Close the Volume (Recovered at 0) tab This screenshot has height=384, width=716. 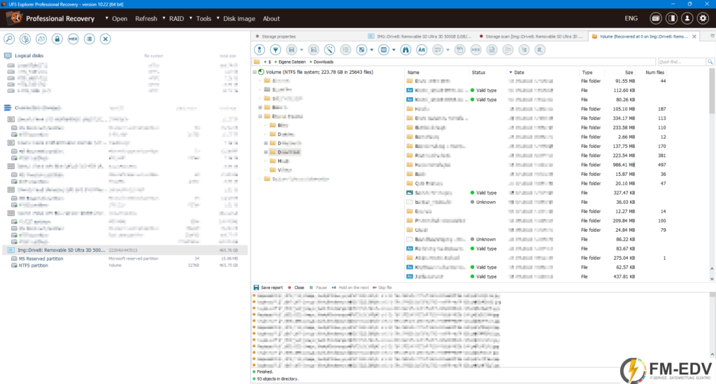click(x=694, y=36)
